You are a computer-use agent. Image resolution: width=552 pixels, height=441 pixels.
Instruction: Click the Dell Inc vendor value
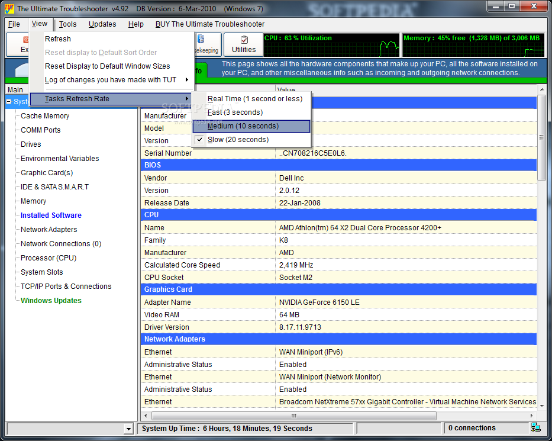point(292,178)
